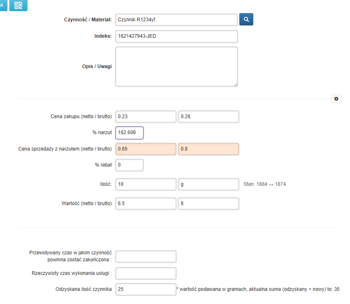
Task: Select the Wartość brutto field
Action: 208,203
